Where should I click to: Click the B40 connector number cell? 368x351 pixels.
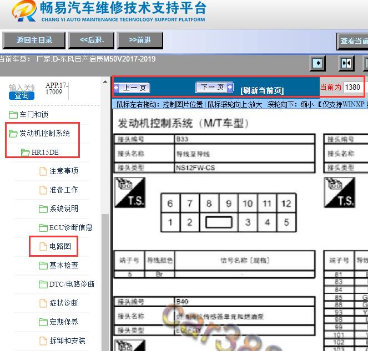244,302
